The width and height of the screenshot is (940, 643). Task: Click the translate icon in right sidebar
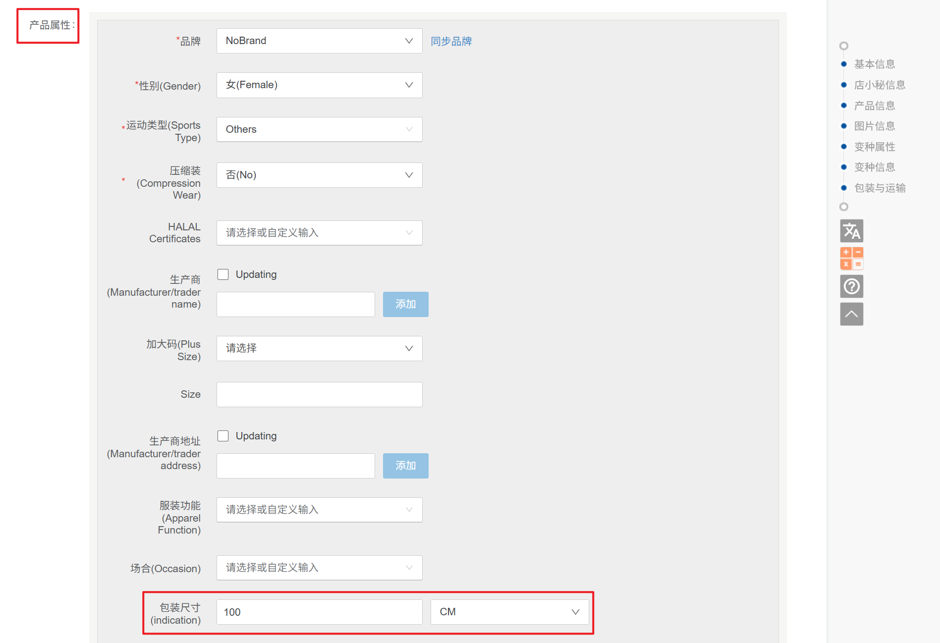point(851,231)
